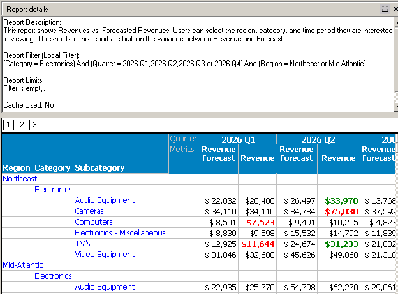Click Electronics link under Northeast
This screenshot has width=398, height=294.
pos(53,189)
